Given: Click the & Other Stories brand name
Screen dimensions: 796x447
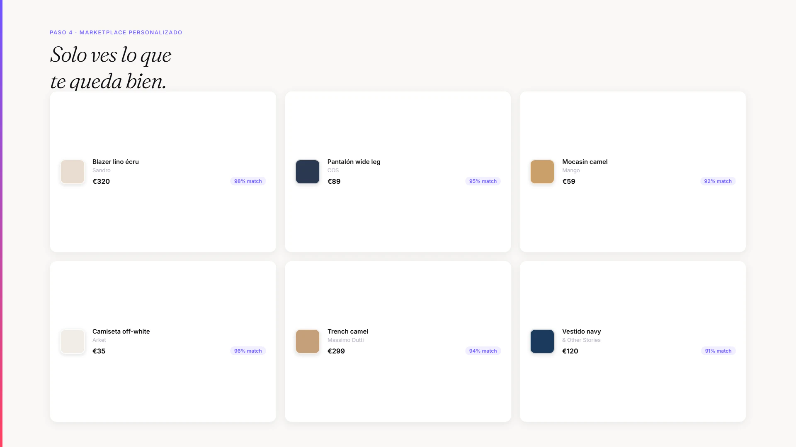Looking at the screenshot, I should [x=581, y=340].
